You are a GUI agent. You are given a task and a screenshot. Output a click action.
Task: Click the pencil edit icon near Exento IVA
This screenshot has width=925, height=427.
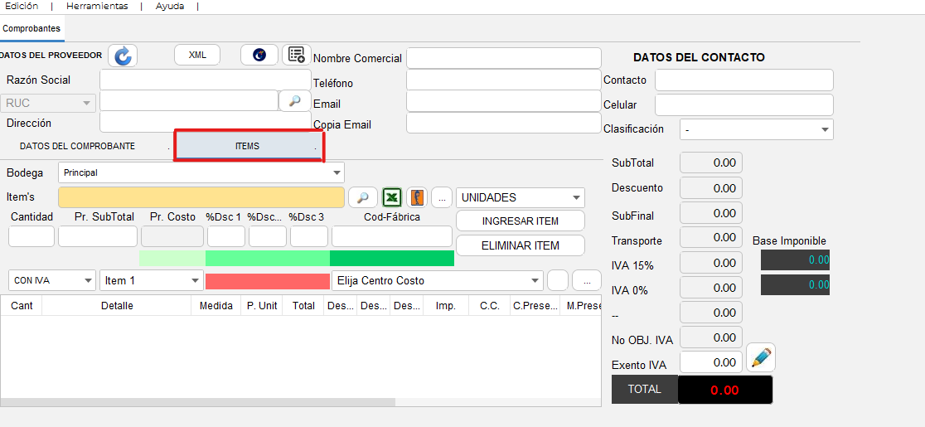click(x=760, y=359)
